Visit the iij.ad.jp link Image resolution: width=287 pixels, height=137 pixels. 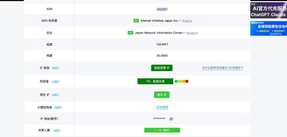(187, 21)
